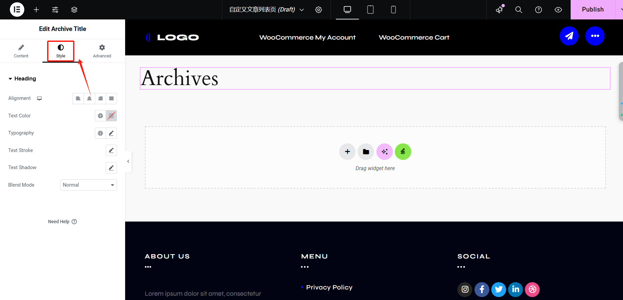Viewport: 623px width, 300px height.
Task: Open page settings gear icon
Action: (x=318, y=10)
